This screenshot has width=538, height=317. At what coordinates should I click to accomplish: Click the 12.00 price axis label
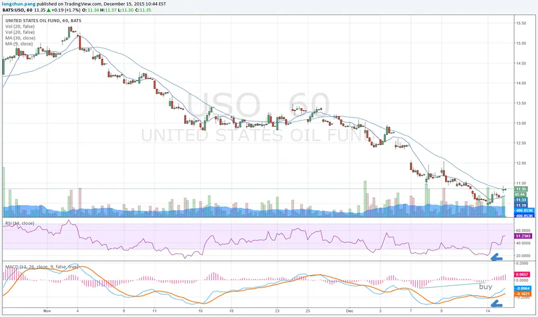point(521,163)
